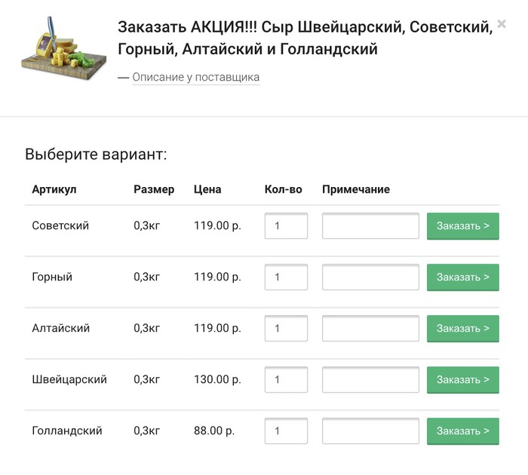Image resolution: width=528 pixels, height=475 pixels.
Task: Click quantity field for Советский cheese
Action: click(x=286, y=226)
